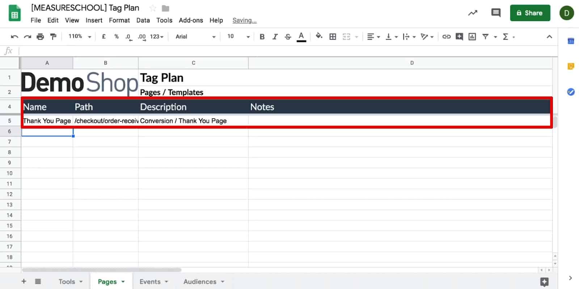
Task: Click the formula bar input field
Action: 286,51
